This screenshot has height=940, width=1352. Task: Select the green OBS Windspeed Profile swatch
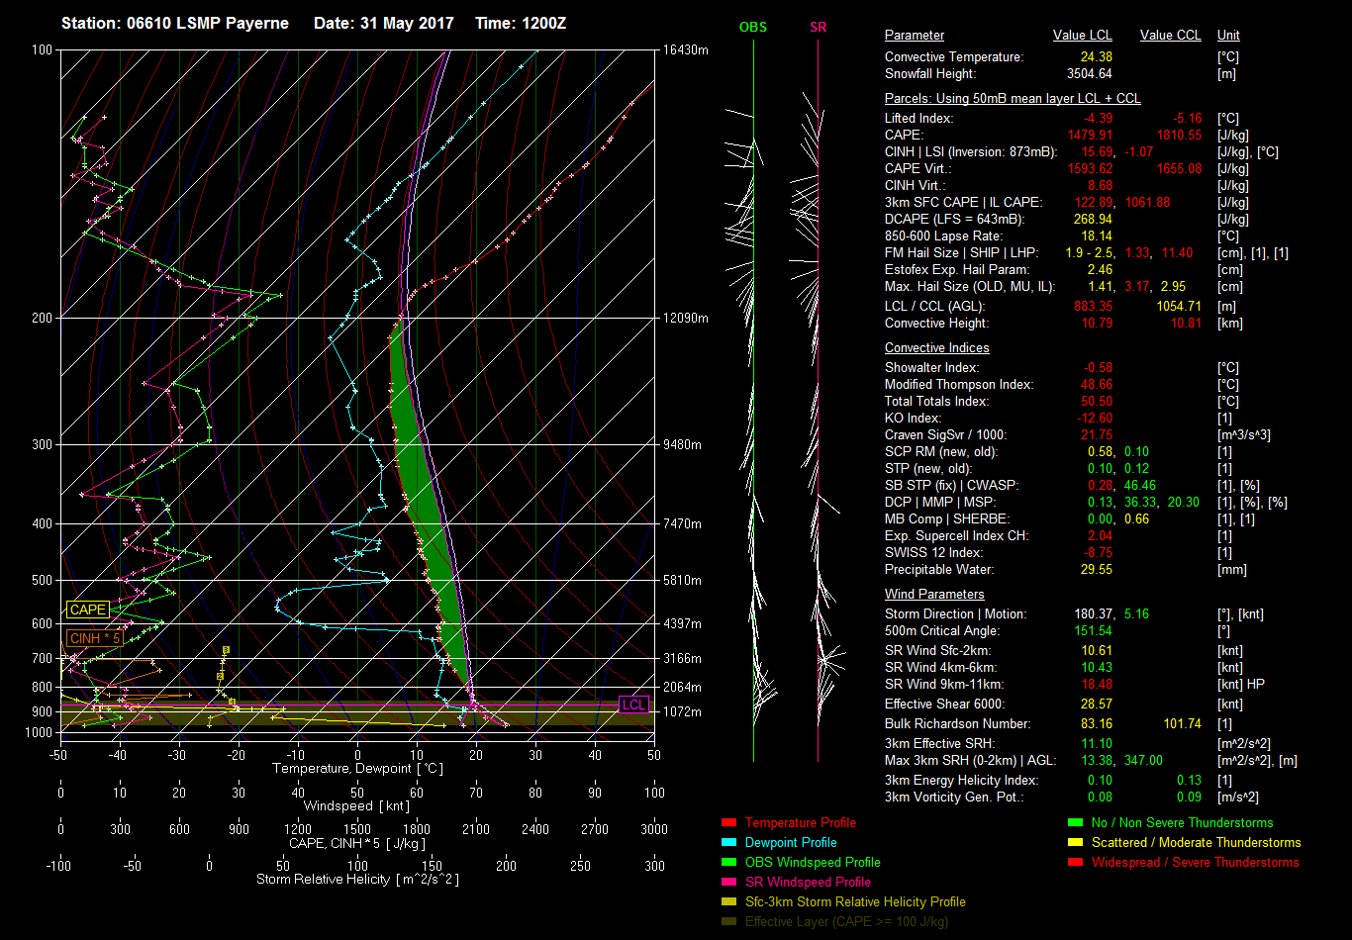click(x=728, y=862)
